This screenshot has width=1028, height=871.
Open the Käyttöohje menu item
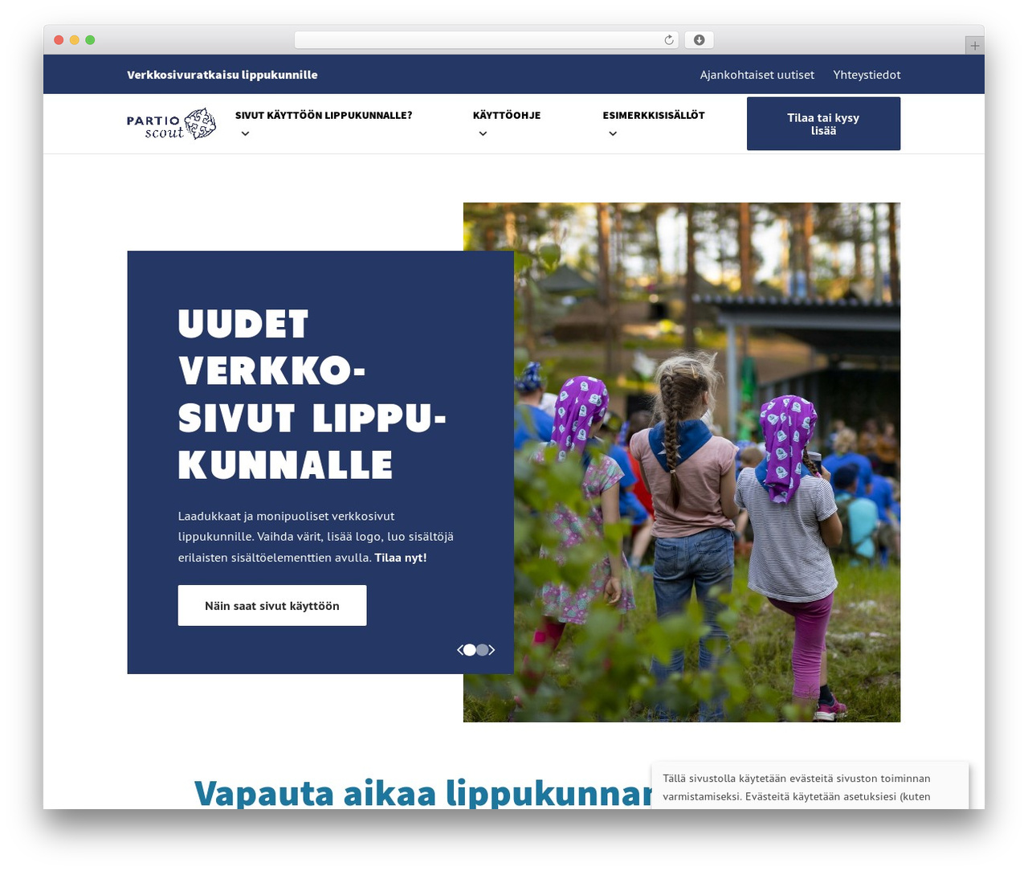coord(507,116)
